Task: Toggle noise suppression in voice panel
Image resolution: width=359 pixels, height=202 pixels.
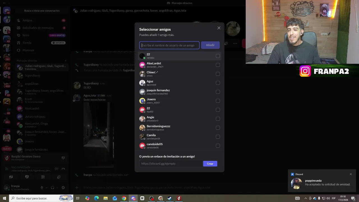Action: [56, 169]
